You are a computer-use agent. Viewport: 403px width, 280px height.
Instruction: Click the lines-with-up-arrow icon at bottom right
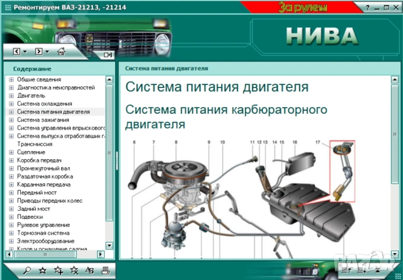(346, 270)
